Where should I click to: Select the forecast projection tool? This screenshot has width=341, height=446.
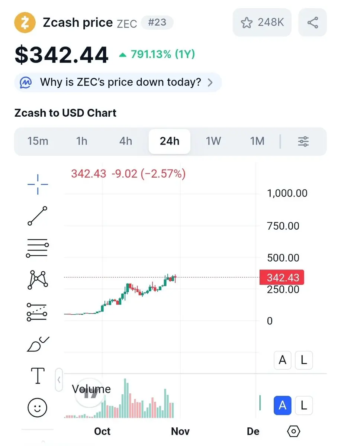(38, 312)
